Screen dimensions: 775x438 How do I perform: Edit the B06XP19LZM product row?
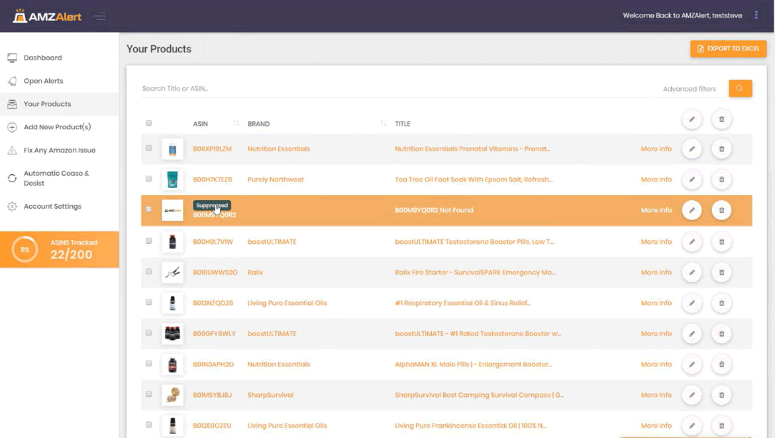pyautogui.click(x=692, y=149)
